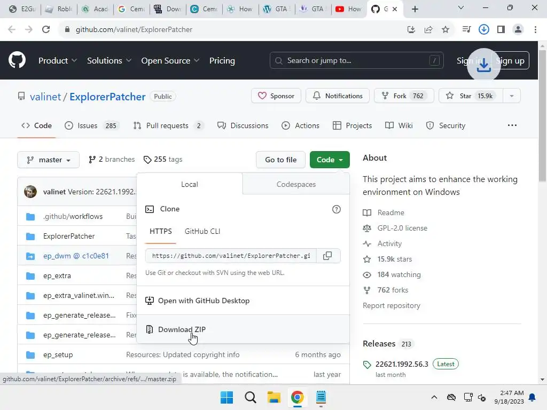Click valinet avatar in commit row
547x410 pixels.
[30, 192]
